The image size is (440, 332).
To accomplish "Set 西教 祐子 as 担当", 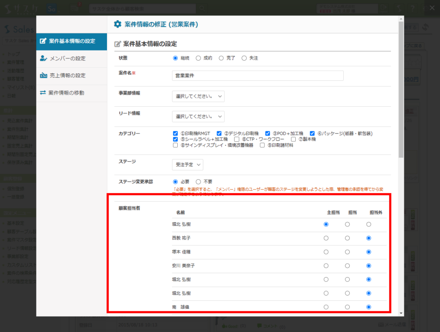I will pos(348,238).
